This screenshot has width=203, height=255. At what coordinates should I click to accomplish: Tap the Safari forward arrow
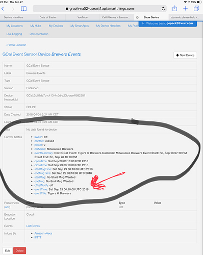(13, 9)
